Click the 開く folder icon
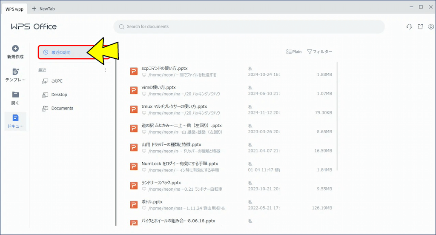The width and height of the screenshot is (436, 235). click(15, 95)
